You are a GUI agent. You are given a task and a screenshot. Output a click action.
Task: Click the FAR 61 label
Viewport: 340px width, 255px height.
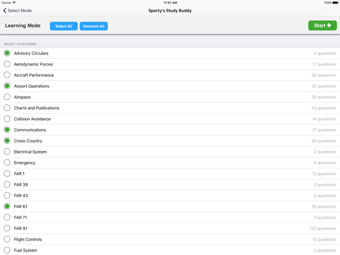(21, 207)
